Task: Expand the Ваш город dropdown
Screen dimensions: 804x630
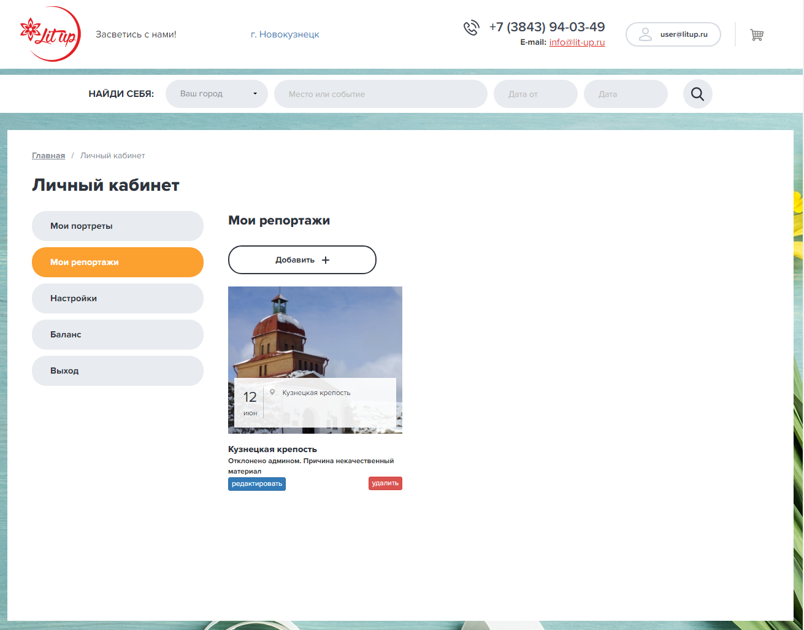Action: click(216, 94)
